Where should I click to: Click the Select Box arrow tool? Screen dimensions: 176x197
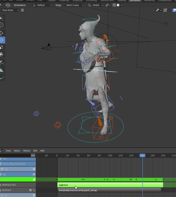(1, 18)
